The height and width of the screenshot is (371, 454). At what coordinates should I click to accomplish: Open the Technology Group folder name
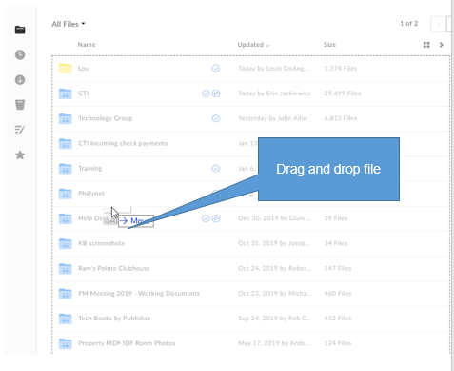(x=106, y=118)
